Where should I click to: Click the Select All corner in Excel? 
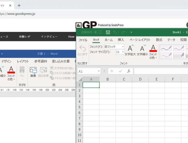[x=80, y=79]
